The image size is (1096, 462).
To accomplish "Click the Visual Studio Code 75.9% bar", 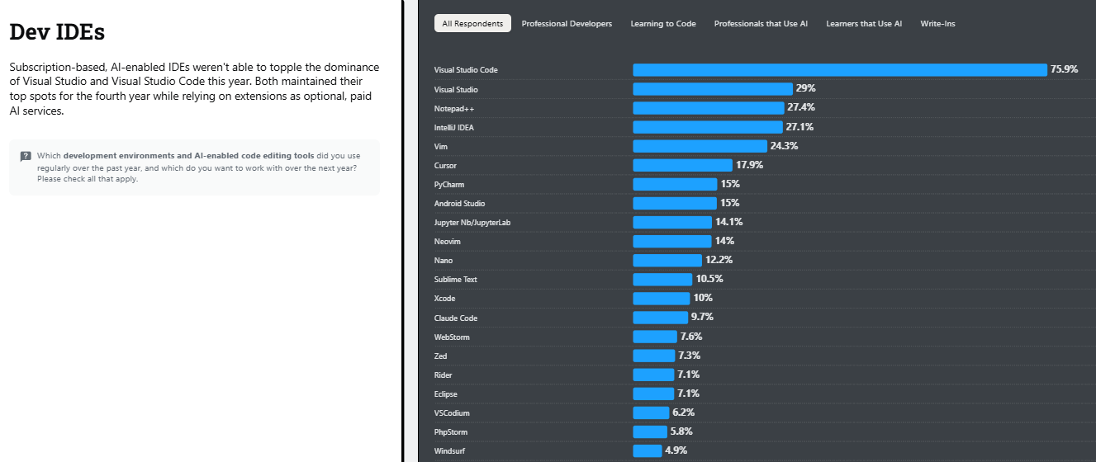I will point(839,70).
